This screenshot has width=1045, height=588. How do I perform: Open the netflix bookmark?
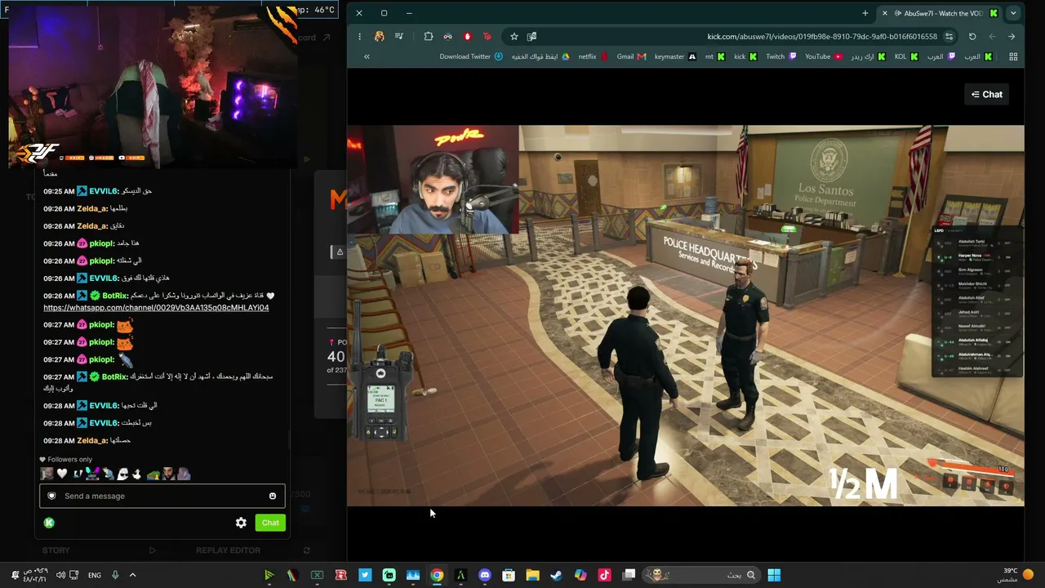594,56
